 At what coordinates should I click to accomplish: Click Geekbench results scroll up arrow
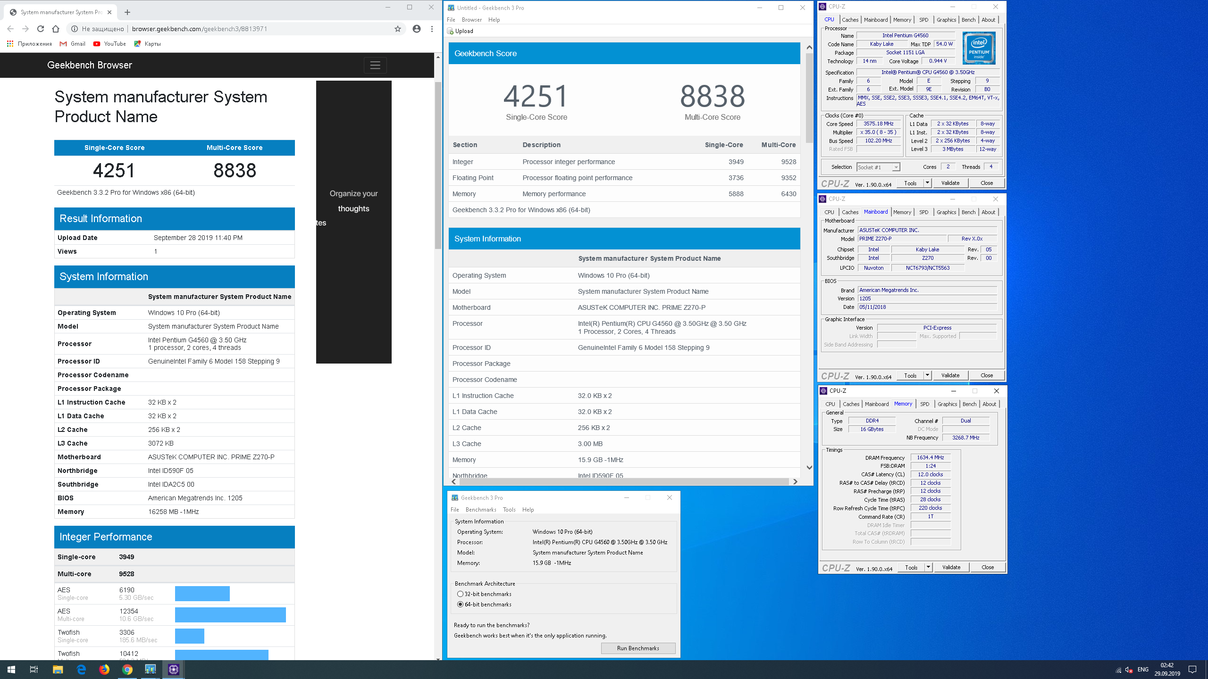point(809,48)
